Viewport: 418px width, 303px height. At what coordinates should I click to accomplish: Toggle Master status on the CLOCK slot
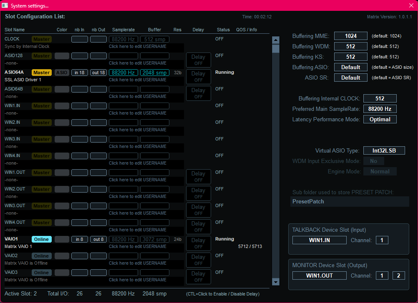coord(41,39)
